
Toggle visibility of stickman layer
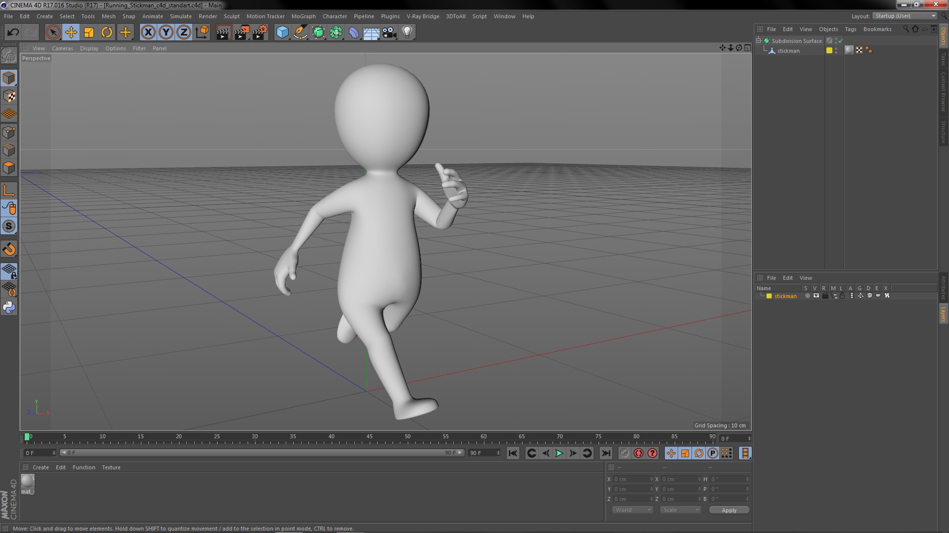tap(814, 296)
